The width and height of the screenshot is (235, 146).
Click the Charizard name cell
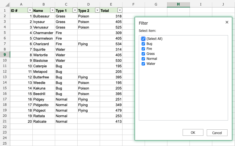click(44, 44)
